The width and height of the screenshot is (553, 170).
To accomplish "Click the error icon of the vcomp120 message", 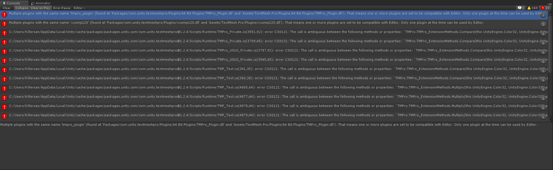I will tap(4, 24).
